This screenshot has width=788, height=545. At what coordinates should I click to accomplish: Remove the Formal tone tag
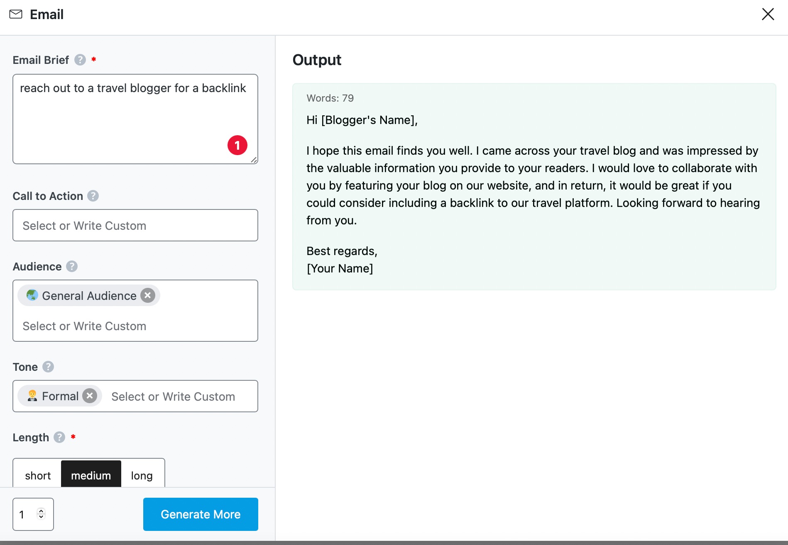[x=89, y=396]
